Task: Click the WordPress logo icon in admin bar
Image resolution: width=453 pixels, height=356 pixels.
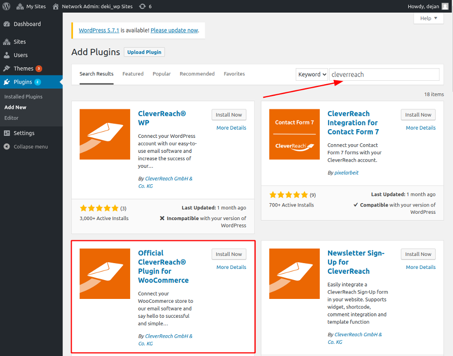Action: tap(7, 6)
